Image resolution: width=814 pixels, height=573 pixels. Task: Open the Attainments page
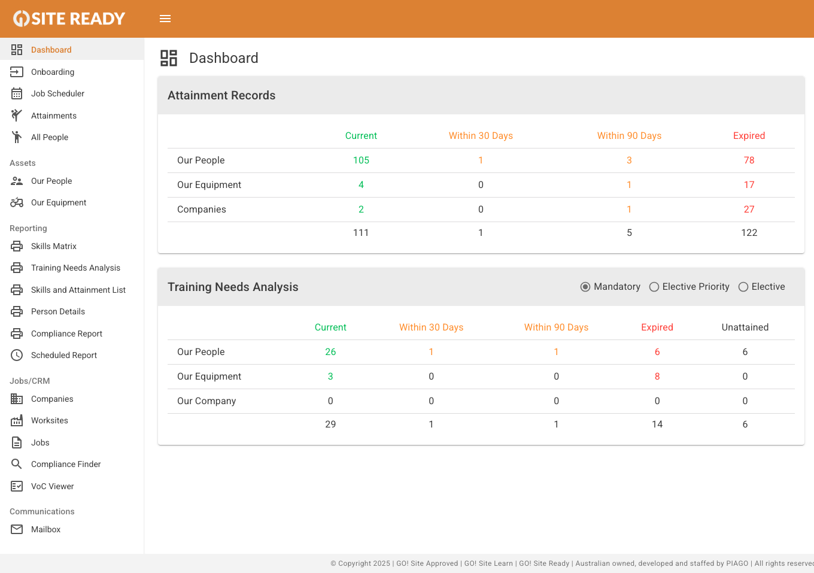(x=72, y=116)
